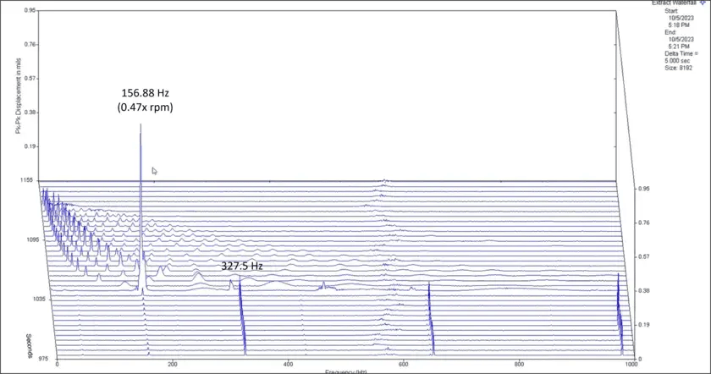The image size is (711, 374).
Task: Click the Pk-Pk Displacement in mils axis title
Action: click(x=18, y=96)
